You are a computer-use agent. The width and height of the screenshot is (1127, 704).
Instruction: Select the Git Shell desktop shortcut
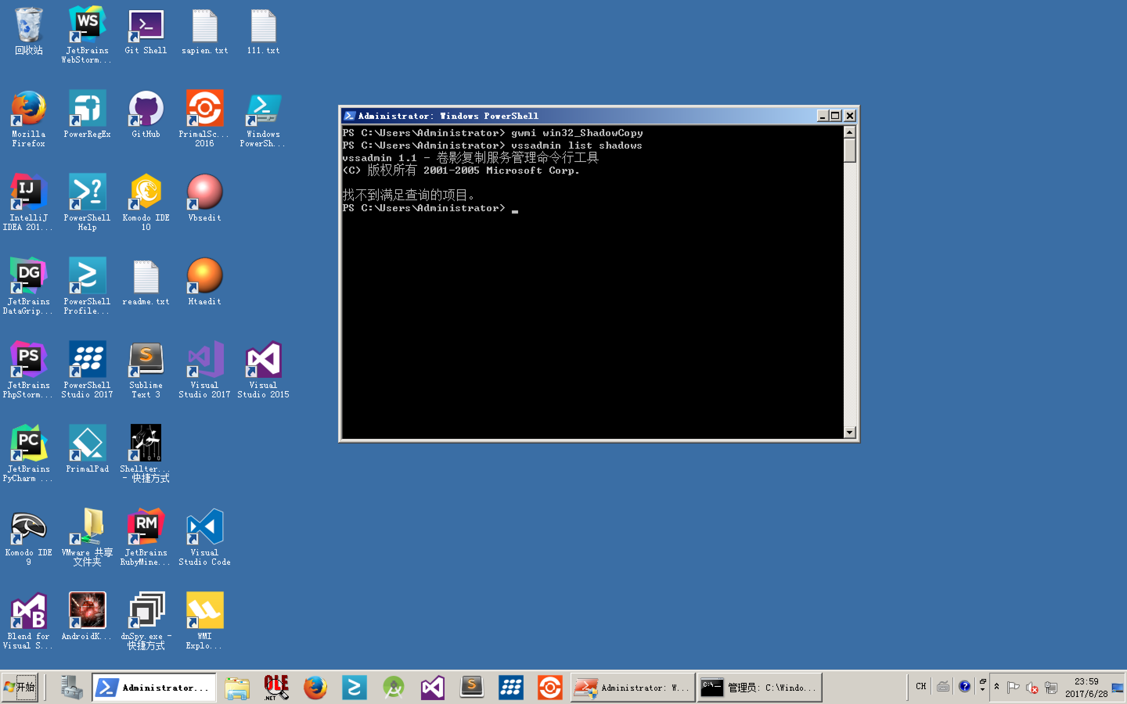(x=146, y=31)
